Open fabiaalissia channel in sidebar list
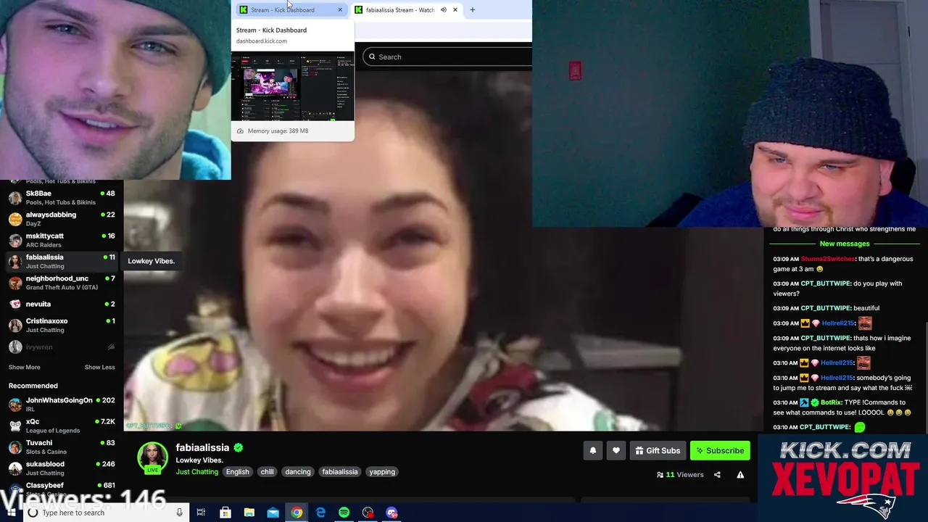928x522 pixels. tap(62, 261)
